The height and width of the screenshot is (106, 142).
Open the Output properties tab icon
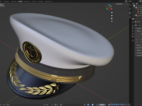[x=133, y=28]
